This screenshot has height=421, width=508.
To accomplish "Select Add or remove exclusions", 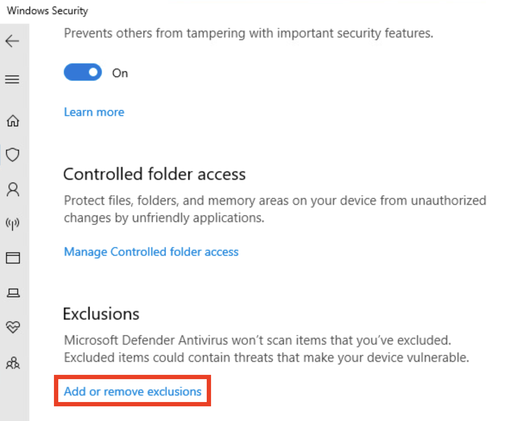I will point(132,391).
